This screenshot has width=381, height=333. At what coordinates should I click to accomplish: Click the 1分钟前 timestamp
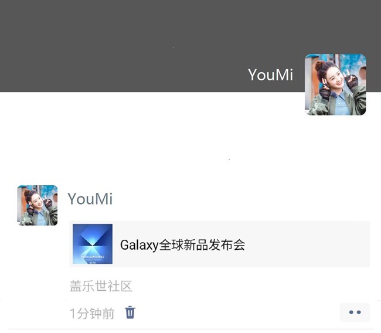pyautogui.click(x=92, y=313)
